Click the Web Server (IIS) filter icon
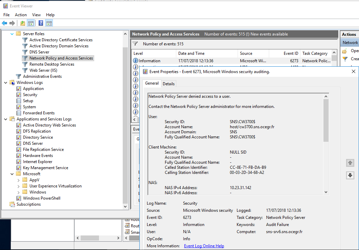The width and height of the screenshot is (359, 250). 25,70
